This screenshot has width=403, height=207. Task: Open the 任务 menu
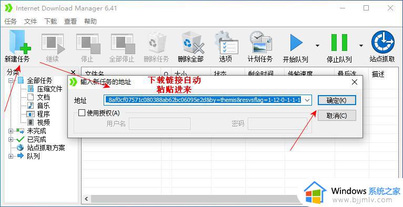pyautogui.click(x=11, y=22)
